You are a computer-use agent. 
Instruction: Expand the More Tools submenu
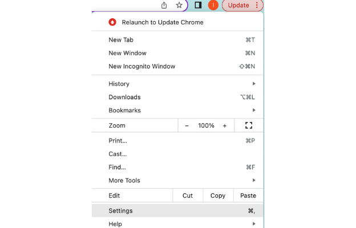coord(177,181)
